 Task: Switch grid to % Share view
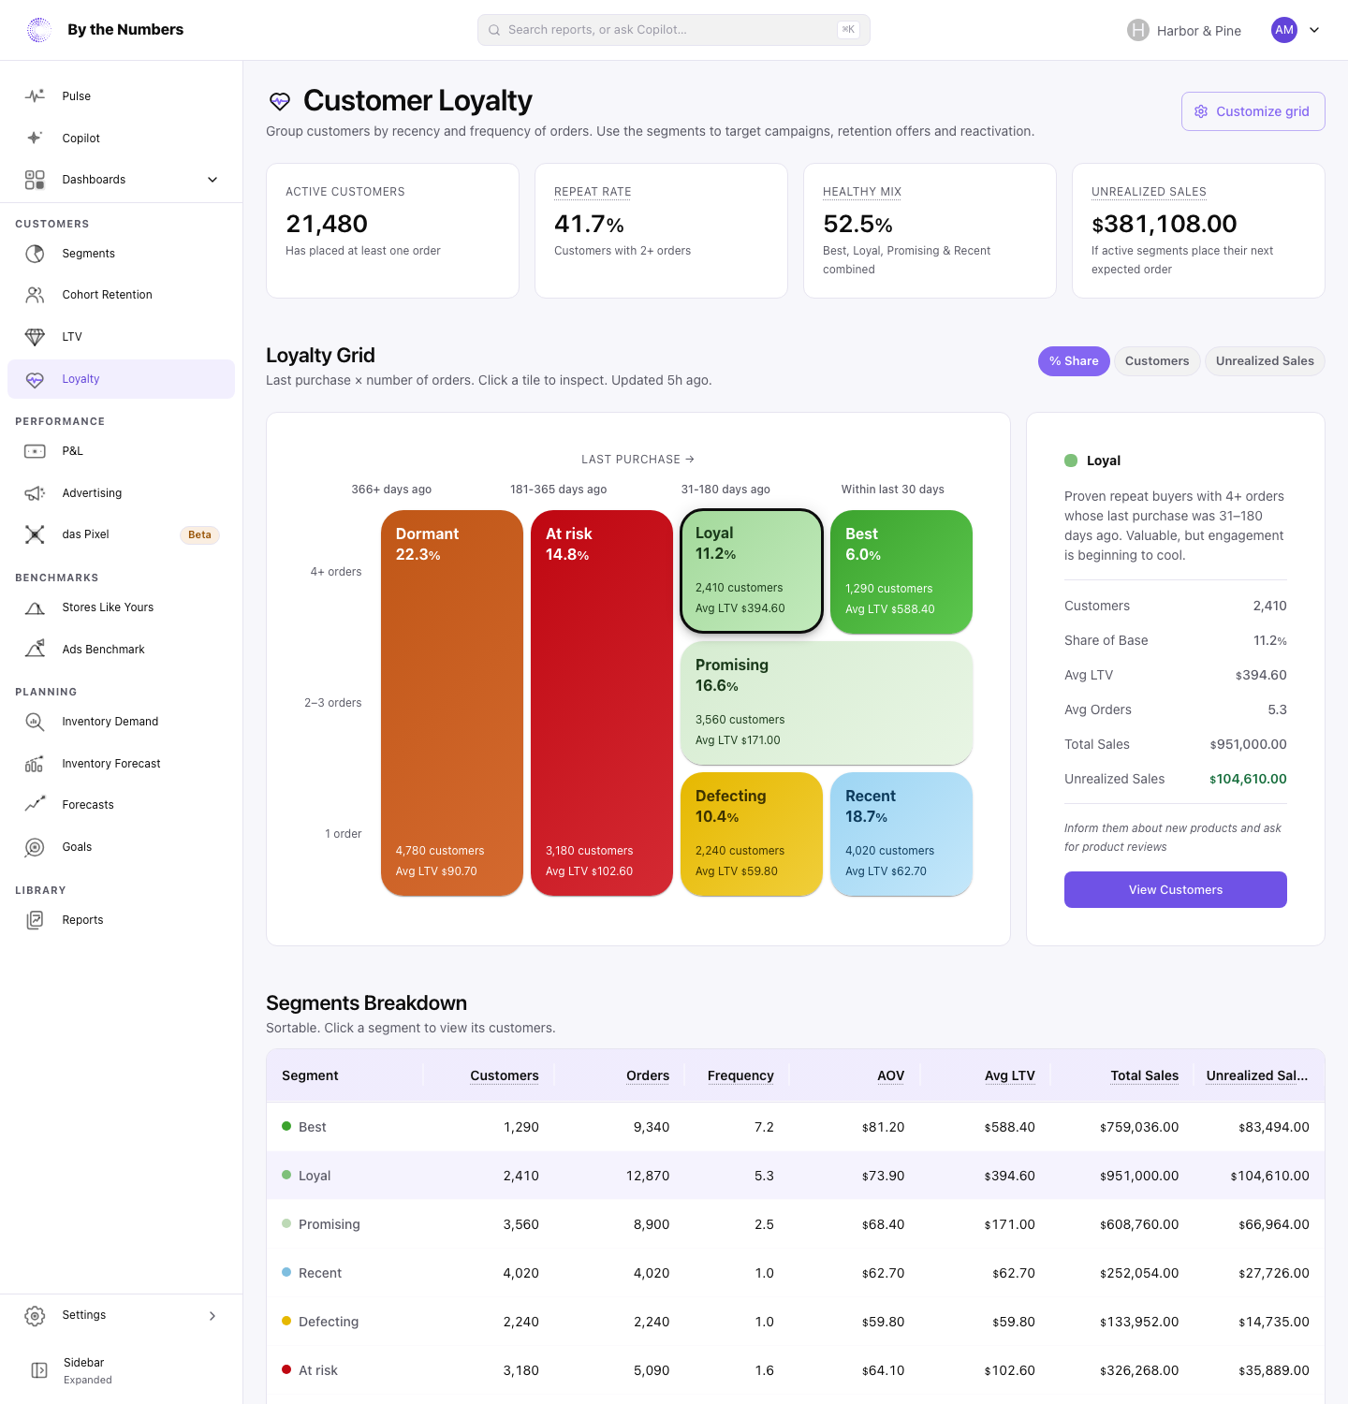click(x=1074, y=361)
